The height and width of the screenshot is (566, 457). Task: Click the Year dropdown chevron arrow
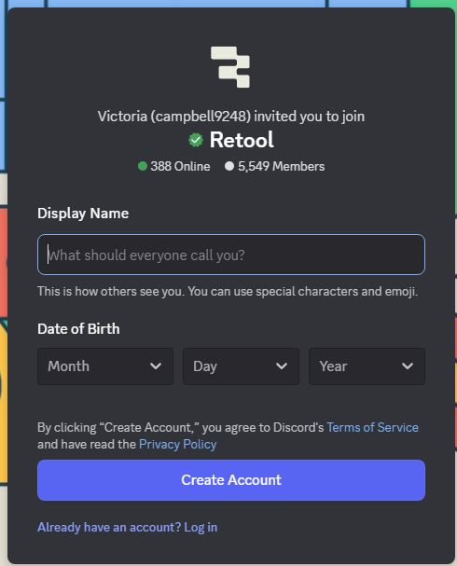click(408, 366)
